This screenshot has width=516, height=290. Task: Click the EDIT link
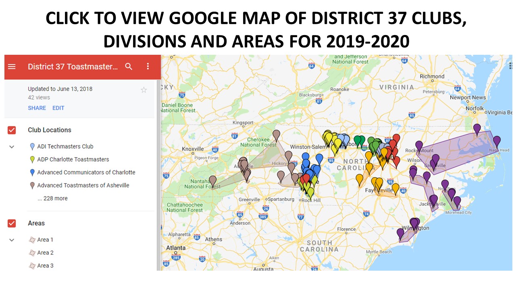(x=58, y=108)
